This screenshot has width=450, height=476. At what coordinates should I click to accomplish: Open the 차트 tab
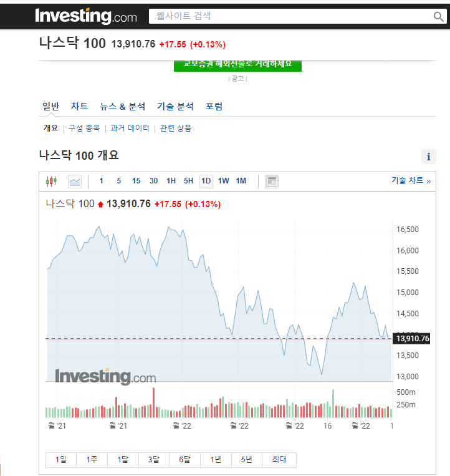click(x=79, y=106)
